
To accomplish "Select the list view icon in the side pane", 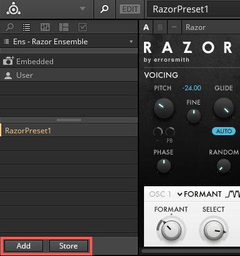I will click(x=26, y=27).
